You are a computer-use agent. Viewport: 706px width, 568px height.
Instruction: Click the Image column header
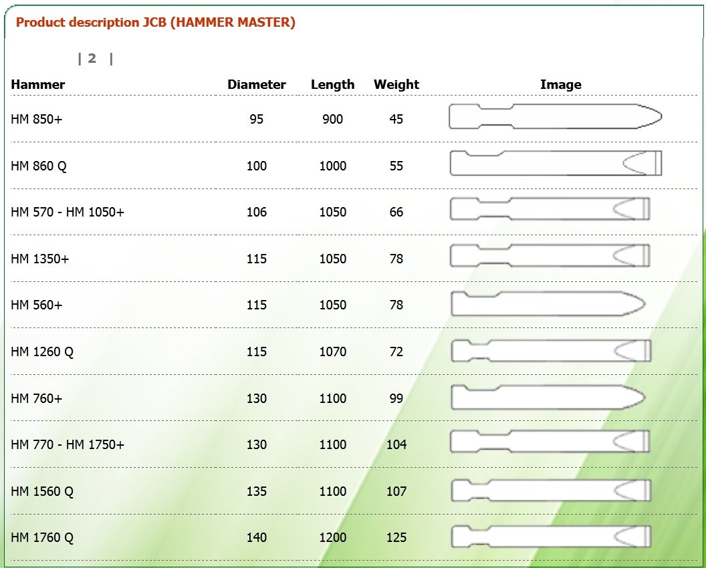coord(560,84)
